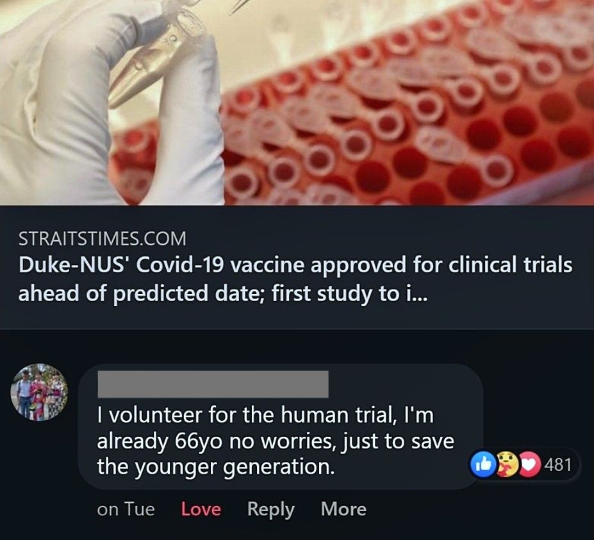Viewport: 594px width, 540px height.
Task: Open the commenter's round profile picture
Action: pyautogui.click(x=40, y=392)
